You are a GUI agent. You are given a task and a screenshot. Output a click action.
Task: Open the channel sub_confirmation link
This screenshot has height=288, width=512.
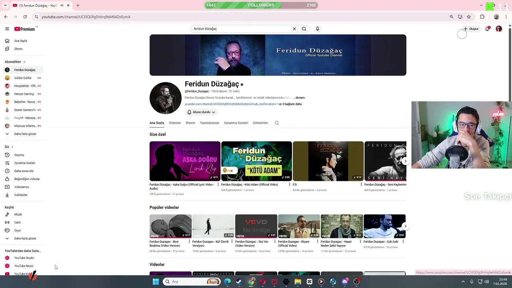pyautogui.click(x=231, y=104)
